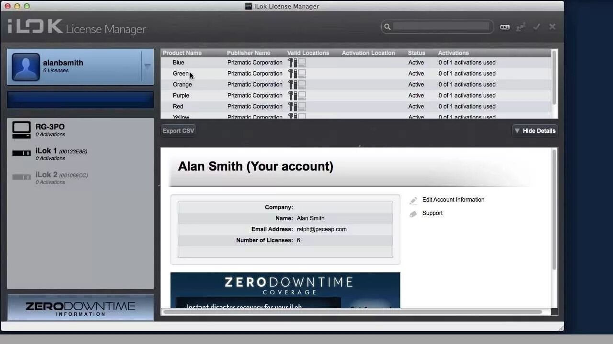The image size is (613, 344).
Task: Click valid locations icons in Blue row
Action: [x=297, y=63]
